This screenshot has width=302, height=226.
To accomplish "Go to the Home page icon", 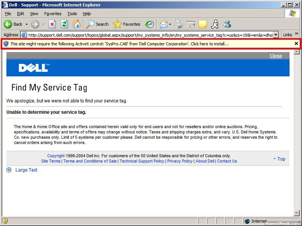I will point(76,24).
